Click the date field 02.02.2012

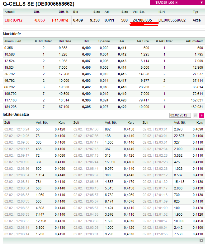pos(180,115)
